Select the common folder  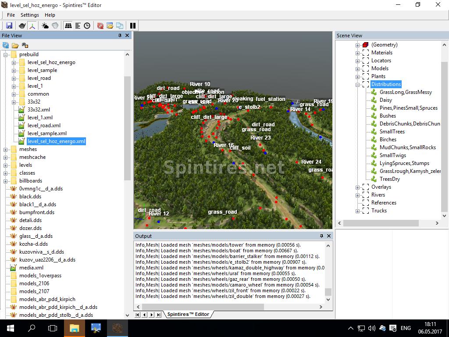click(38, 94)
